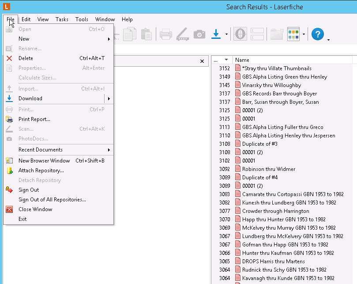Screen dimensions: 357x284
Task: Click the red Close Window menu icon
Action: coord(9,209)
